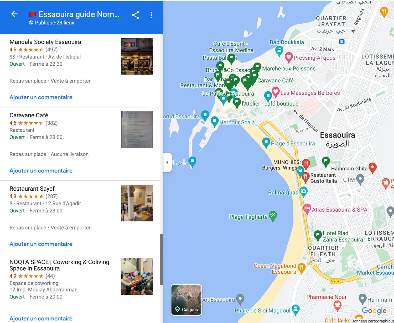This screenshot has height=323, width=394.
Task: Click the Atlas Essaouira & SPA hotel pin
Action: tap(307, 209)
